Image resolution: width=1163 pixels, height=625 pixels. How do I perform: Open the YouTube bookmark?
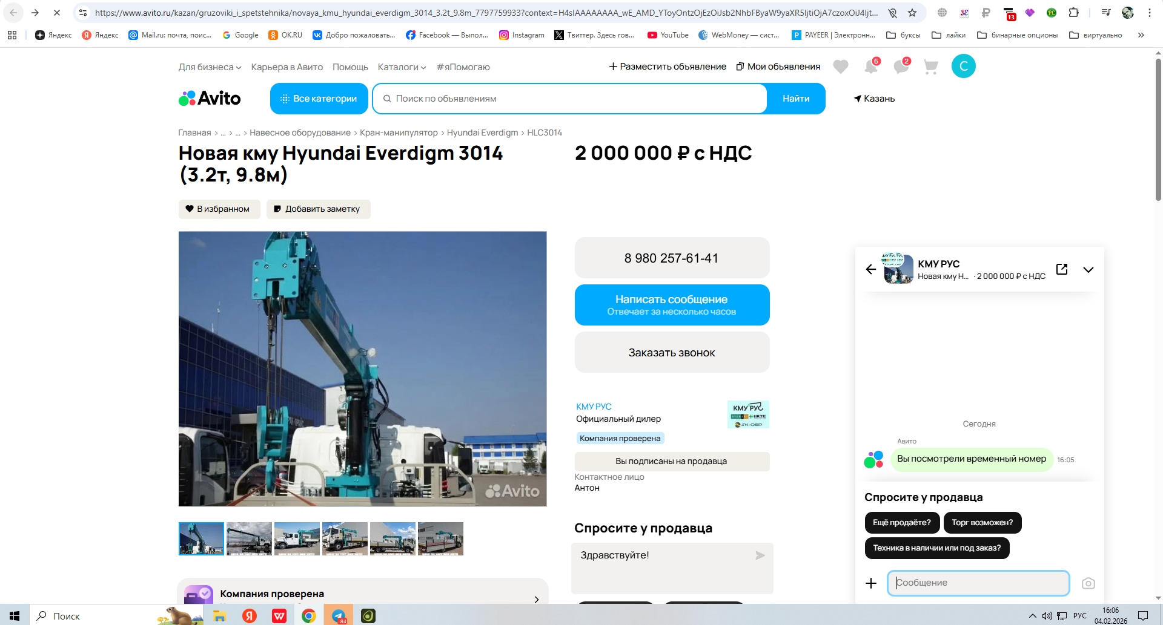pyautogui.click(x=668, y=35)
